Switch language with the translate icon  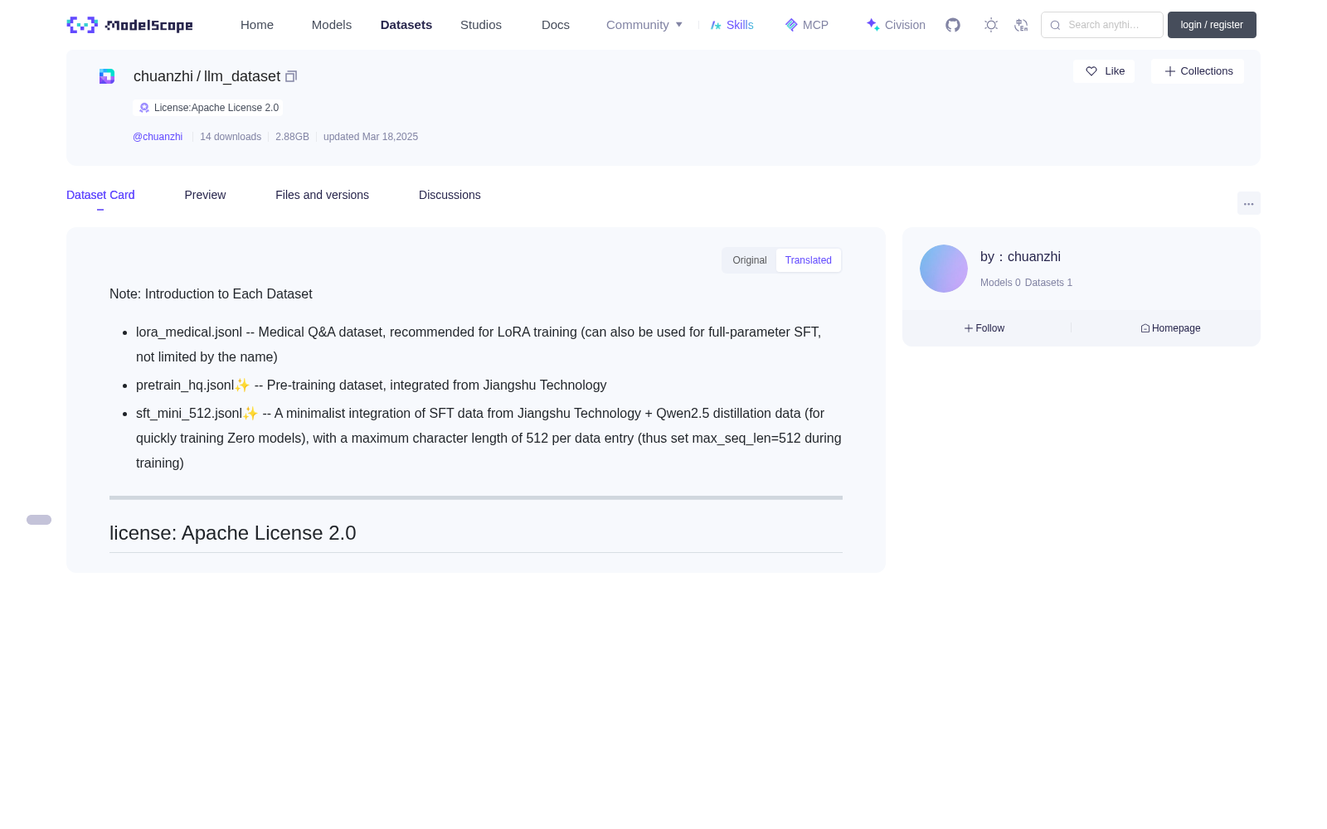[x=1021, y=25]
